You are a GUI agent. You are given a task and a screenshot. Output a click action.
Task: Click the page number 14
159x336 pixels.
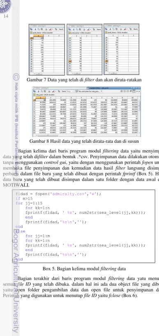point(6,16)
